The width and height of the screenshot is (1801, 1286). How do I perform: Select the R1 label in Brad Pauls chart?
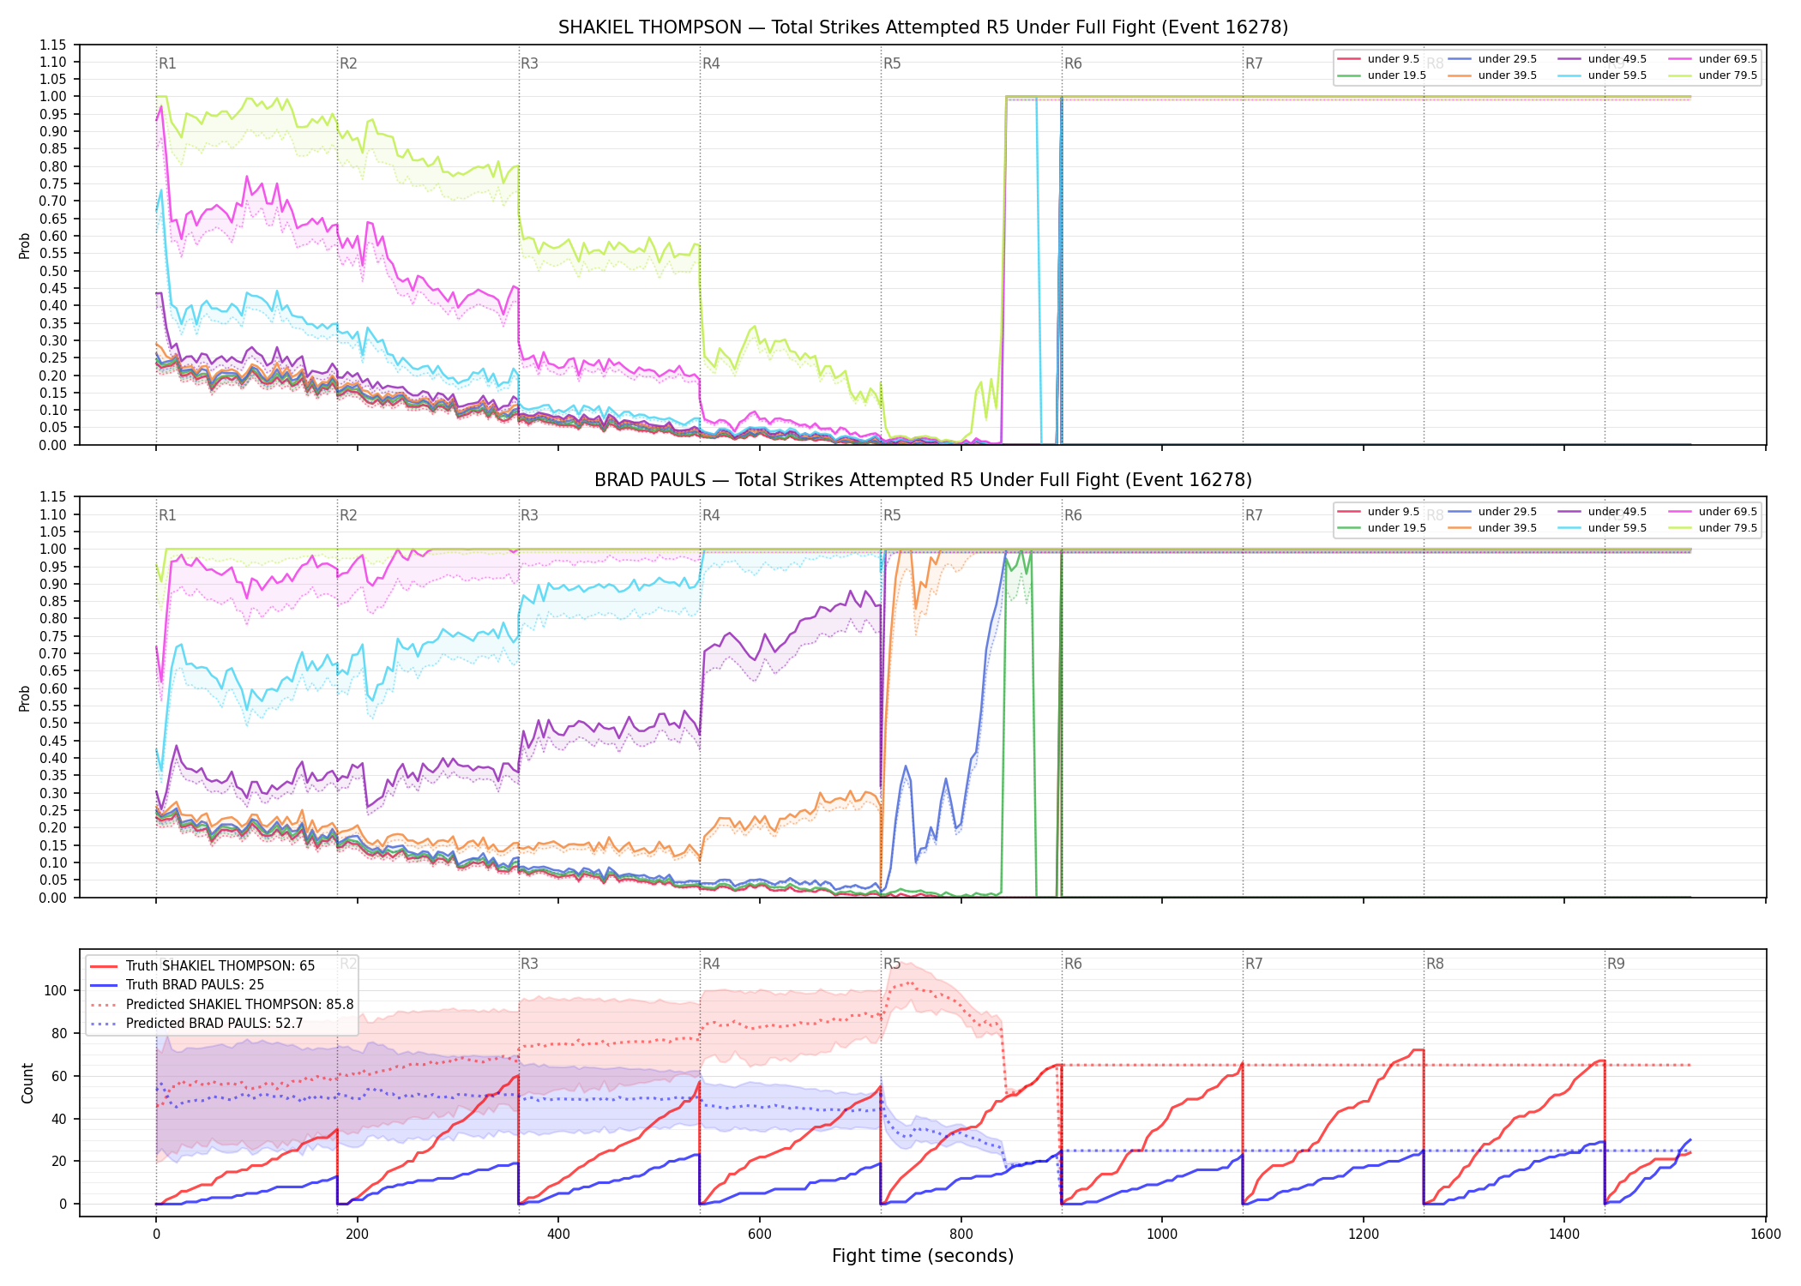pos(167,515)
